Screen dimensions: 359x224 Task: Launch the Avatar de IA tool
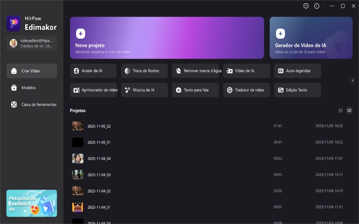[x=93, y=71]
